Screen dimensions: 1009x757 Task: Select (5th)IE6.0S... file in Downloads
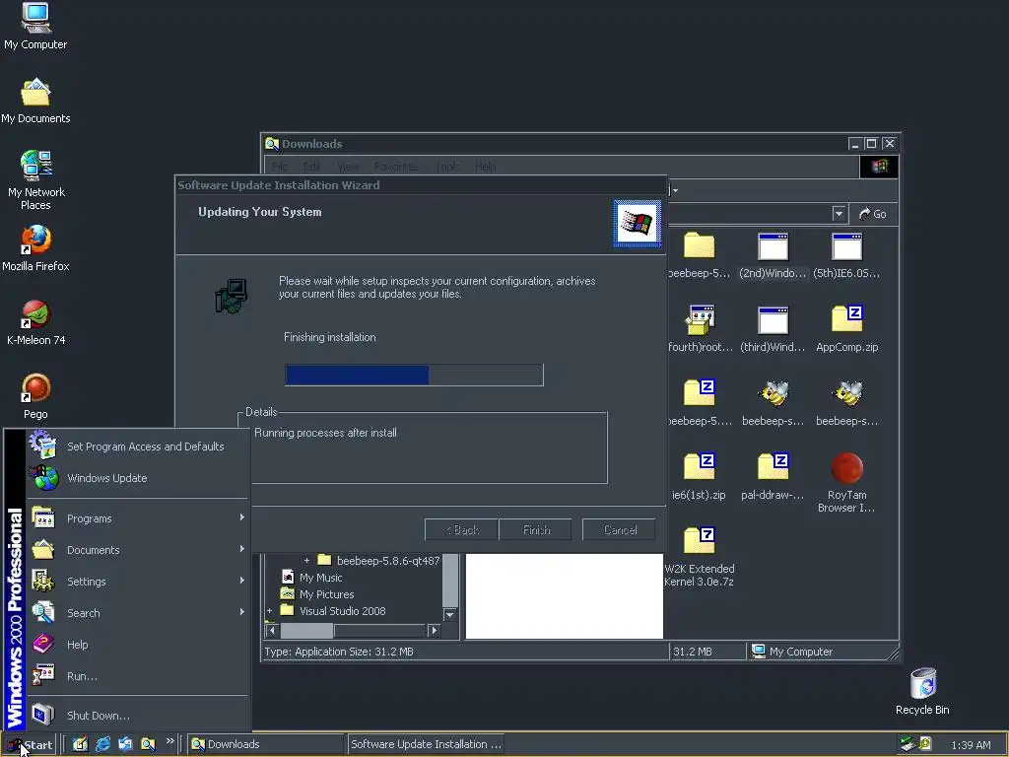846,255
